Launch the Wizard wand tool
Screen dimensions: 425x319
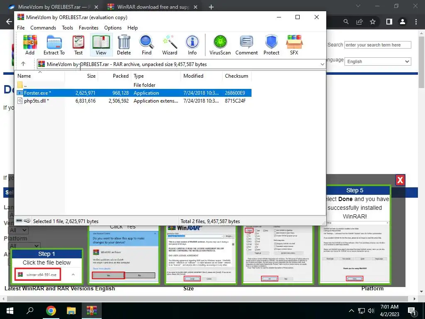[x=170, y=45]
